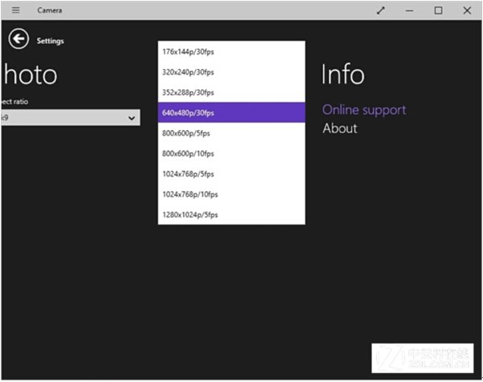Pick 1024x768p/5fps from the list
This screenshot has height=382, width=483.
[231, 174]
